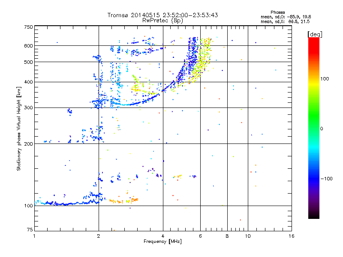Screen dimensions: 343x257
Task: Click the x-axis tick label '16'
Action: (x=292, y=236)
